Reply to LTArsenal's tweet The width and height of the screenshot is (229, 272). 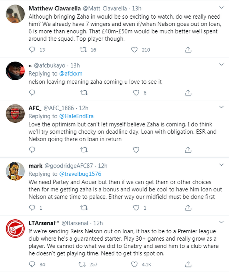32,265
